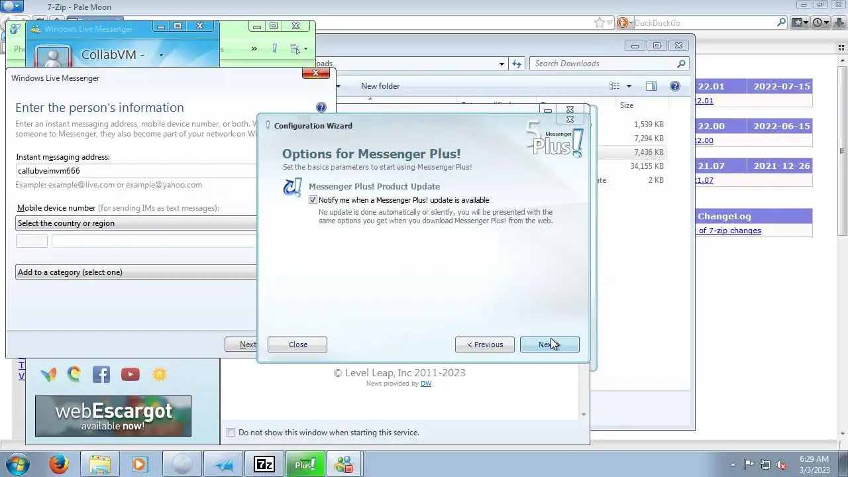The height and width of the screenshot is (477, 848).
Task: Click Explorer search magnifier icon
Action: click(x=681, y=64)
